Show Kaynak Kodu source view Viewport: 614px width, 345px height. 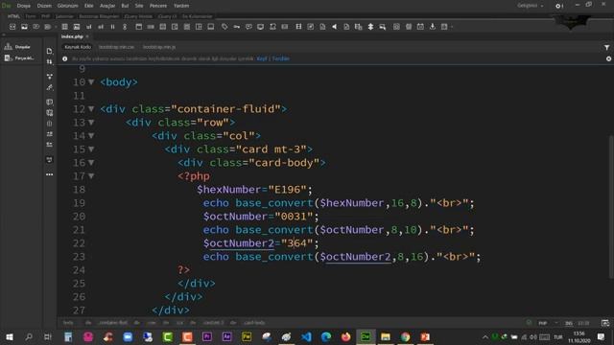(x=78, y=47)
